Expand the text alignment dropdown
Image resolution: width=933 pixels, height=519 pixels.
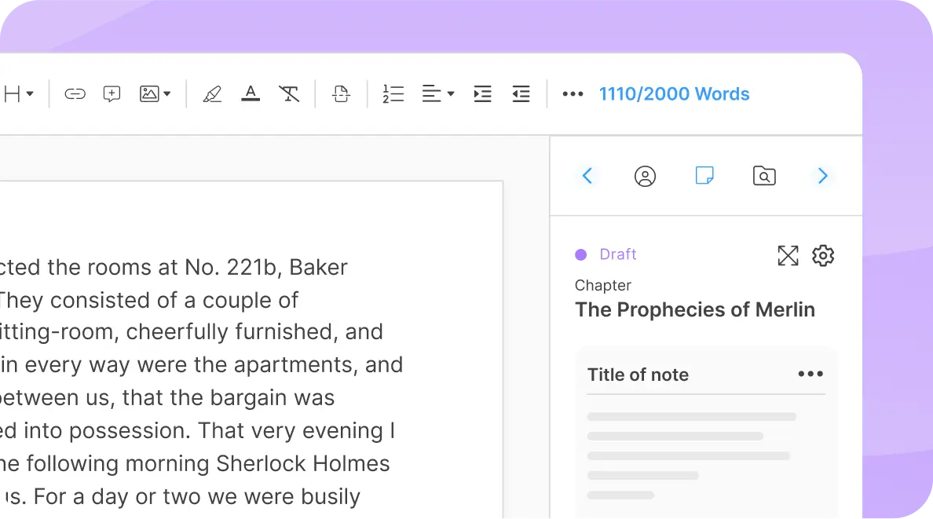438,94
